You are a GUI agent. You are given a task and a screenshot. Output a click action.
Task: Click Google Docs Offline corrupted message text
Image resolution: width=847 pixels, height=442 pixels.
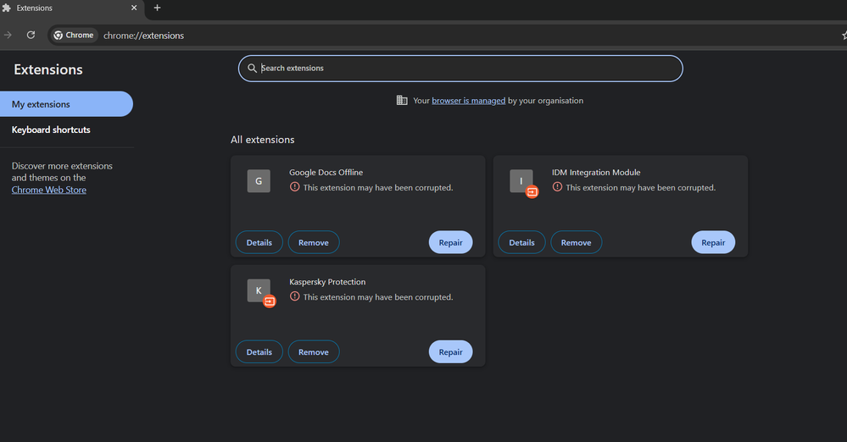[378, 188]
